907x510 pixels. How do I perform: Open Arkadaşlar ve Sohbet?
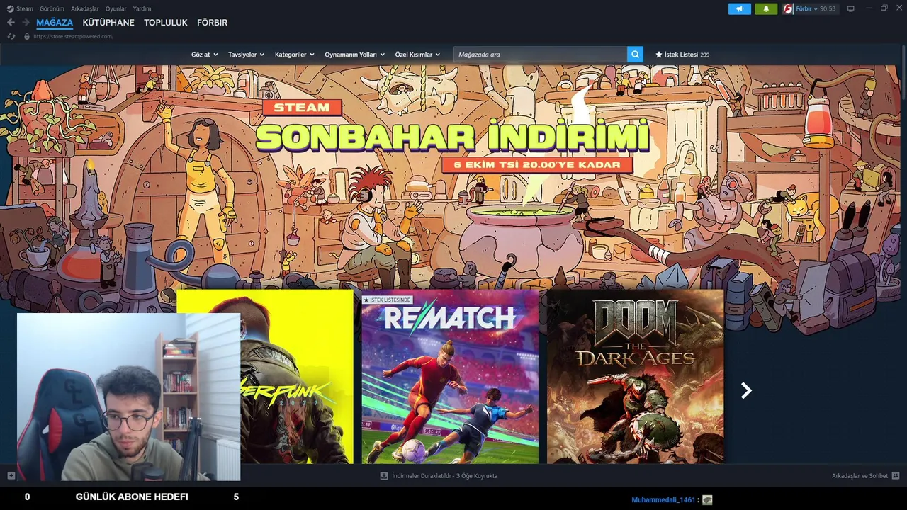860,476
